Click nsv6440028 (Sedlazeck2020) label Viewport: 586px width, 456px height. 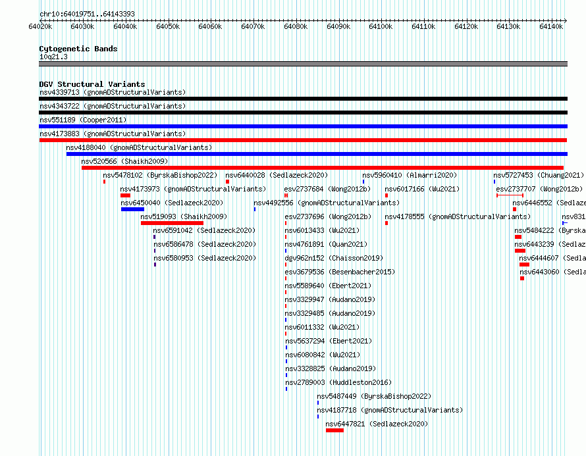tap(277, 175)
